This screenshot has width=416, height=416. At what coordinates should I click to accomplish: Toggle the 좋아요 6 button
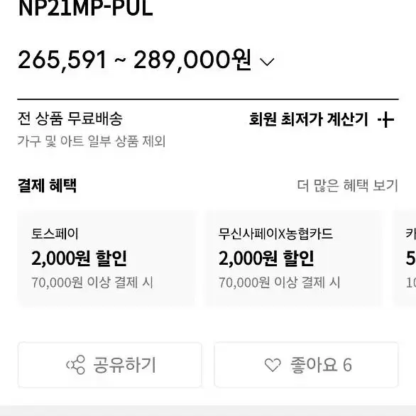(306, 365)
